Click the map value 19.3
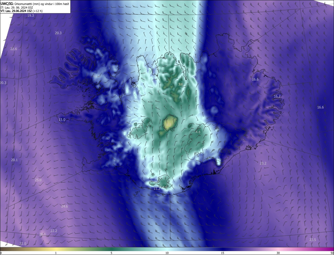334x255 pixels. tap(31, 16)
